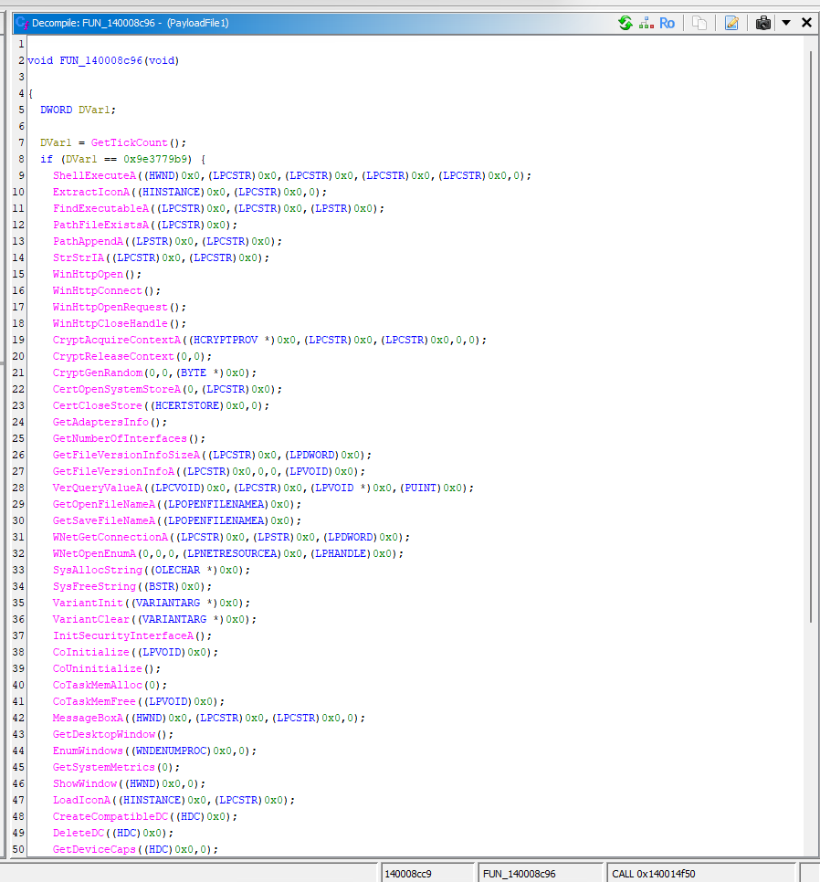Click WinHttpCloseHandle call
Viewport: 820px width, 882px height.
[110, 323]
